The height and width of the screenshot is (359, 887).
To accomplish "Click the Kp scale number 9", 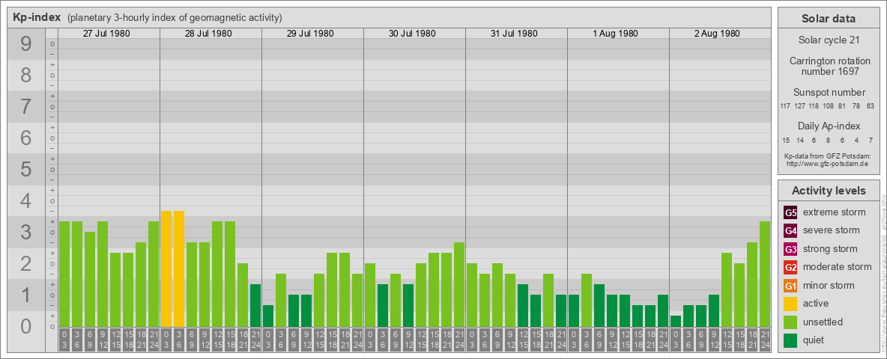I will (x=26, y=44).
